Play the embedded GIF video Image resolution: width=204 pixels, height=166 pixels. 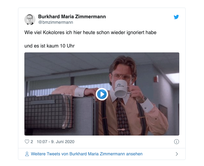point(102,94)
